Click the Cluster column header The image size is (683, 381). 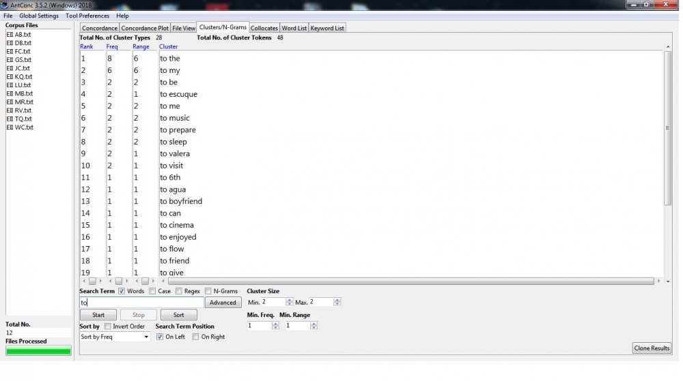coord(168,46)
